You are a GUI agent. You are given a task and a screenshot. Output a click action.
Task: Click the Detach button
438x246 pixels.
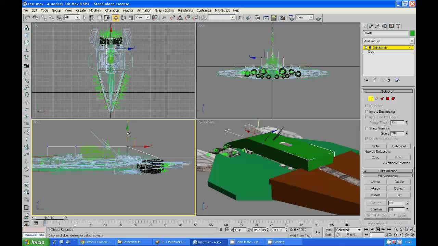click(399, 189)
